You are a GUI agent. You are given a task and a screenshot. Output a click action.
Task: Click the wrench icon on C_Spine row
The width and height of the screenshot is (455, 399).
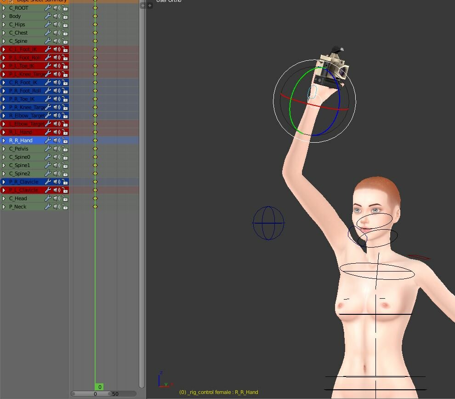coord(48,41)
